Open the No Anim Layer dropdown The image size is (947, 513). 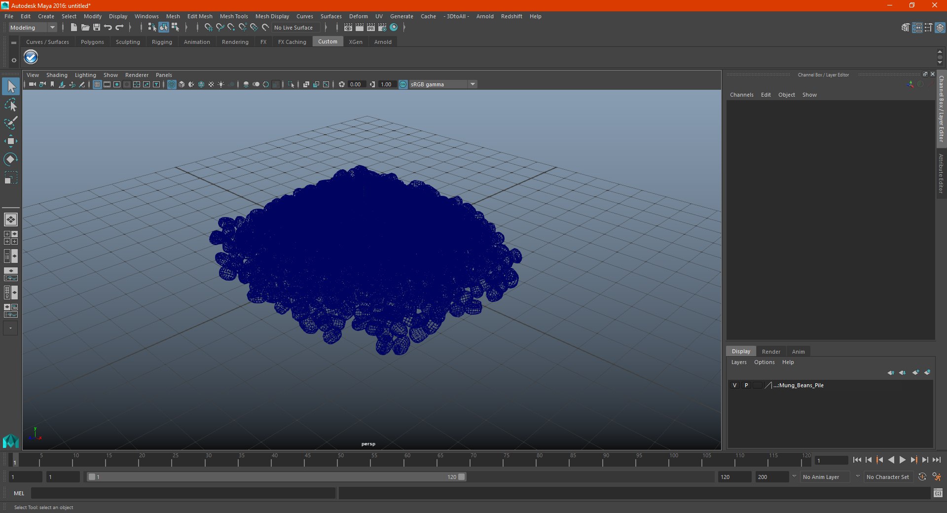pyautogui.click(x=825, y=477)
